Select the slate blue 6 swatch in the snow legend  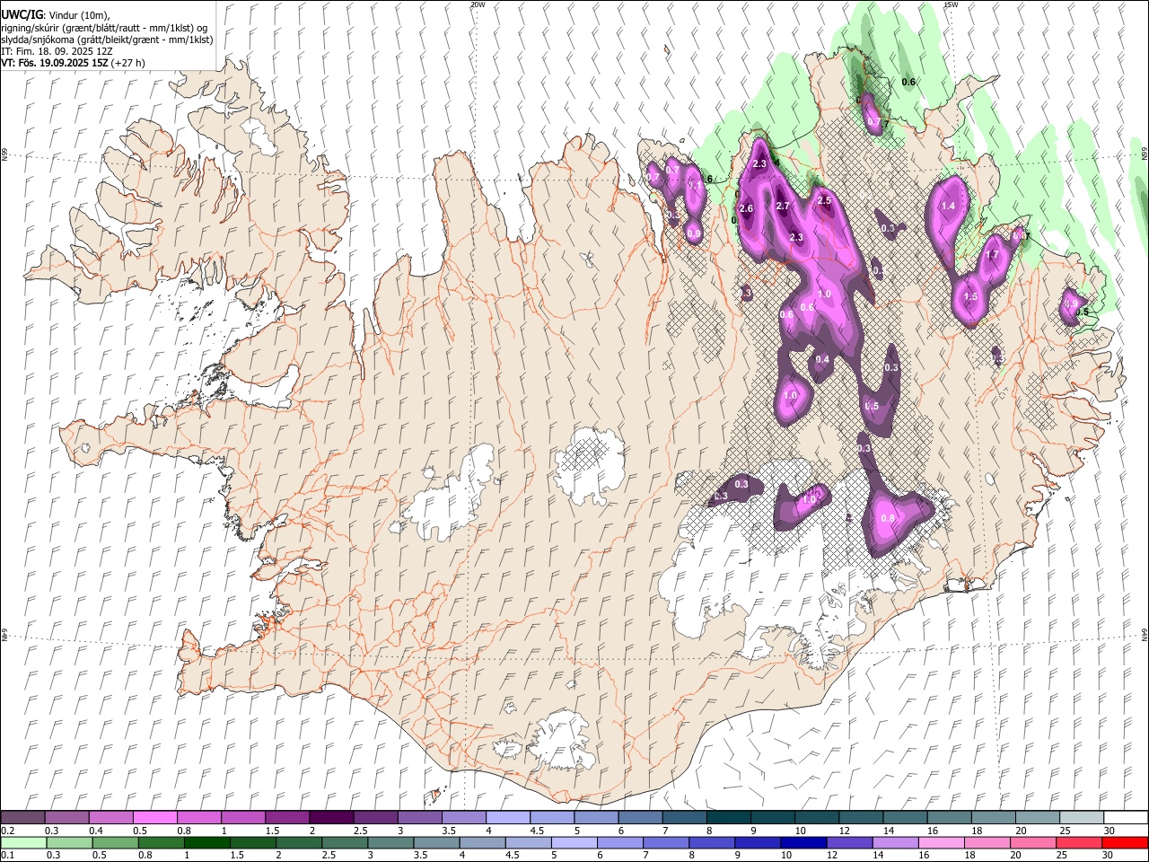(640, 818)
